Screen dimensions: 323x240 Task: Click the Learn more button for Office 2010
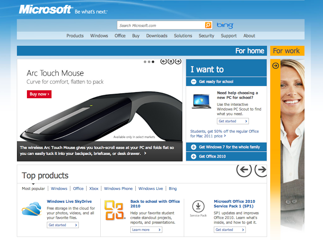(x=146, y=230)
